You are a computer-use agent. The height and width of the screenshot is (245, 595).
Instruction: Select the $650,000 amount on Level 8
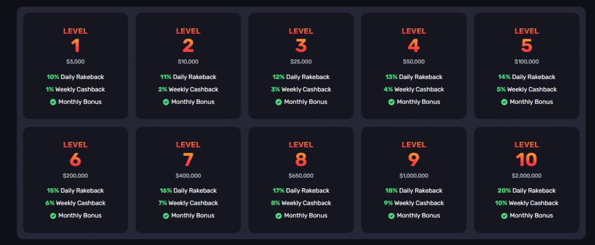click(x=301, y=175)
